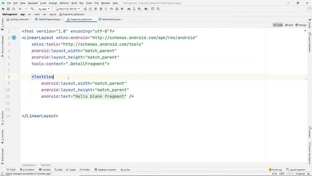
Task: Open the TODO tool window
Action: tap(11, 170)
